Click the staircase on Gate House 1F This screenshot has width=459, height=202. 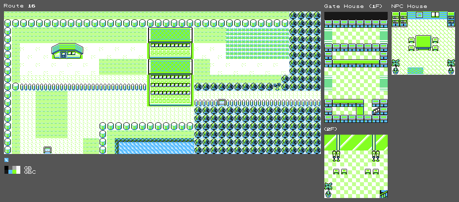pos(376,111)
